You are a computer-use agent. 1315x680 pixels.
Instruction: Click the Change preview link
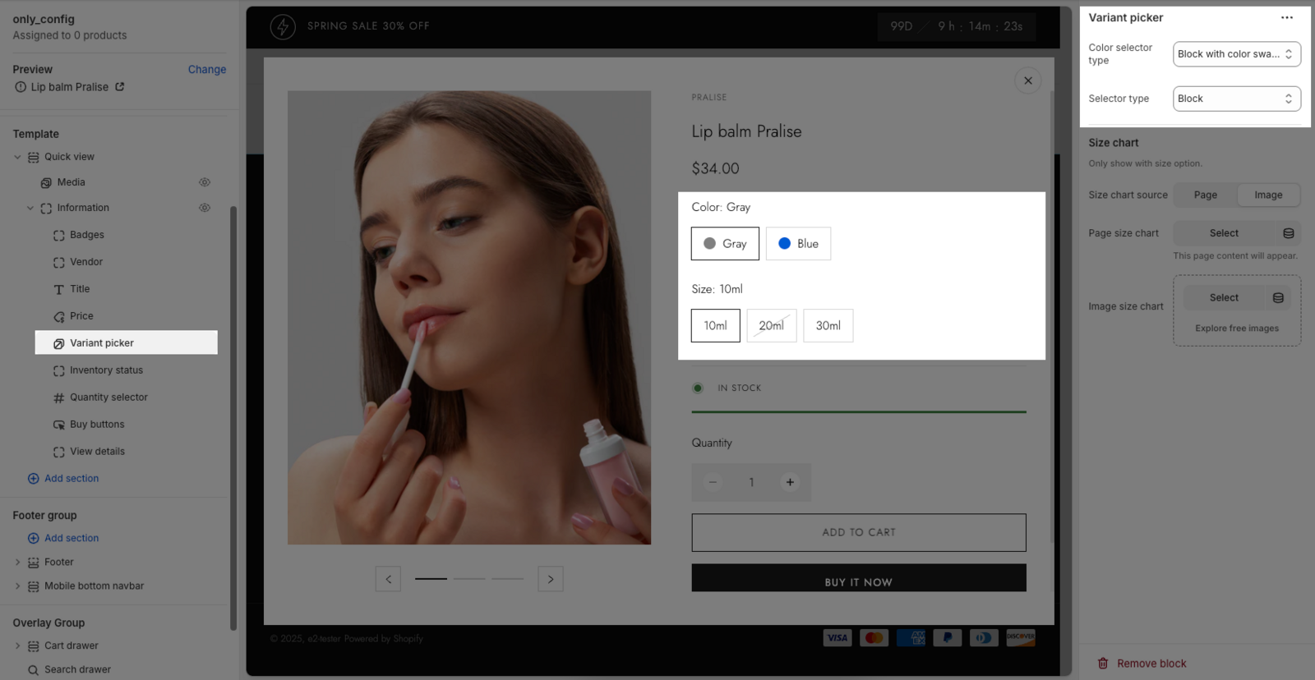(x=206, y=70)
